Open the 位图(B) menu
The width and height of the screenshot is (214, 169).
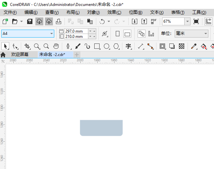click(136, 13)
